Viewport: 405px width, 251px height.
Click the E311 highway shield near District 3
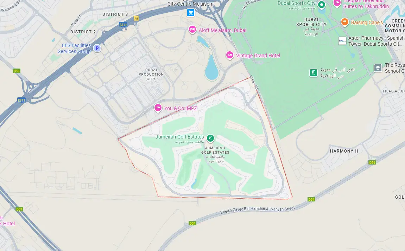123,25
